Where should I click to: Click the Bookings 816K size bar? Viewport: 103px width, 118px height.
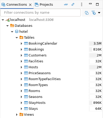coord(95,49)
